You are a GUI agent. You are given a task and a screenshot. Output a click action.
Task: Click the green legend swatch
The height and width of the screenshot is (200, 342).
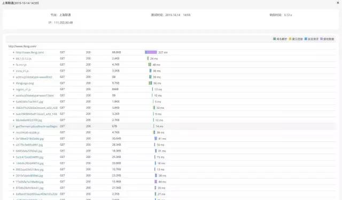point(274,39)
